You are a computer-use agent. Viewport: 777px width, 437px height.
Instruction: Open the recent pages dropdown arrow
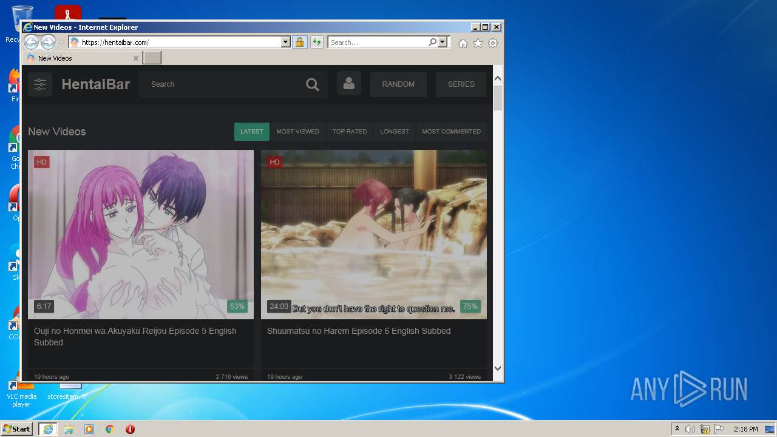coord(61,42)
